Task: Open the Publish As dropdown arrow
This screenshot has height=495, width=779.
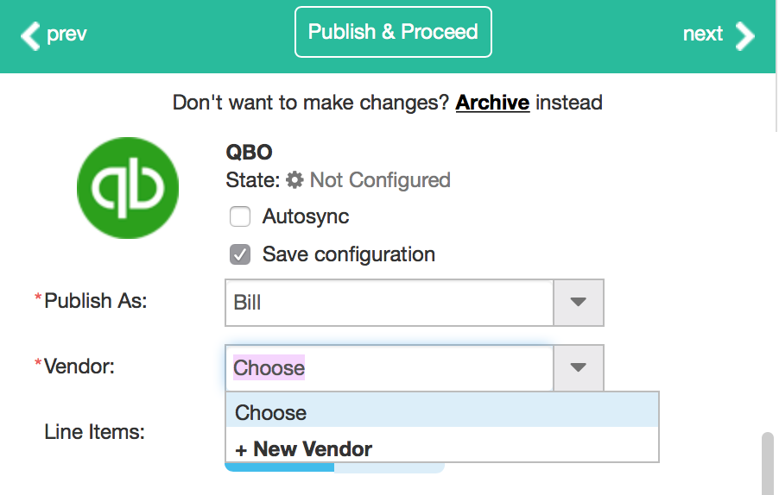Action: tap(579, 302)
